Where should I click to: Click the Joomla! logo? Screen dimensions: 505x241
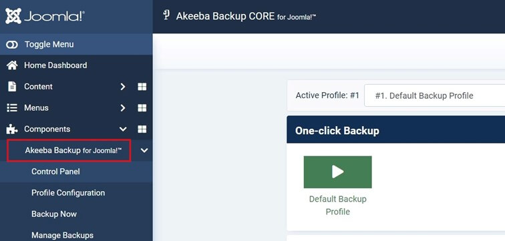pos(45,16)
